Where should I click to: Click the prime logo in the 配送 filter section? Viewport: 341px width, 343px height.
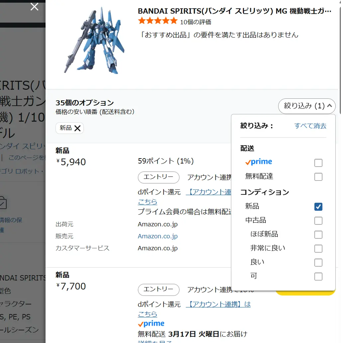point(259,162)
